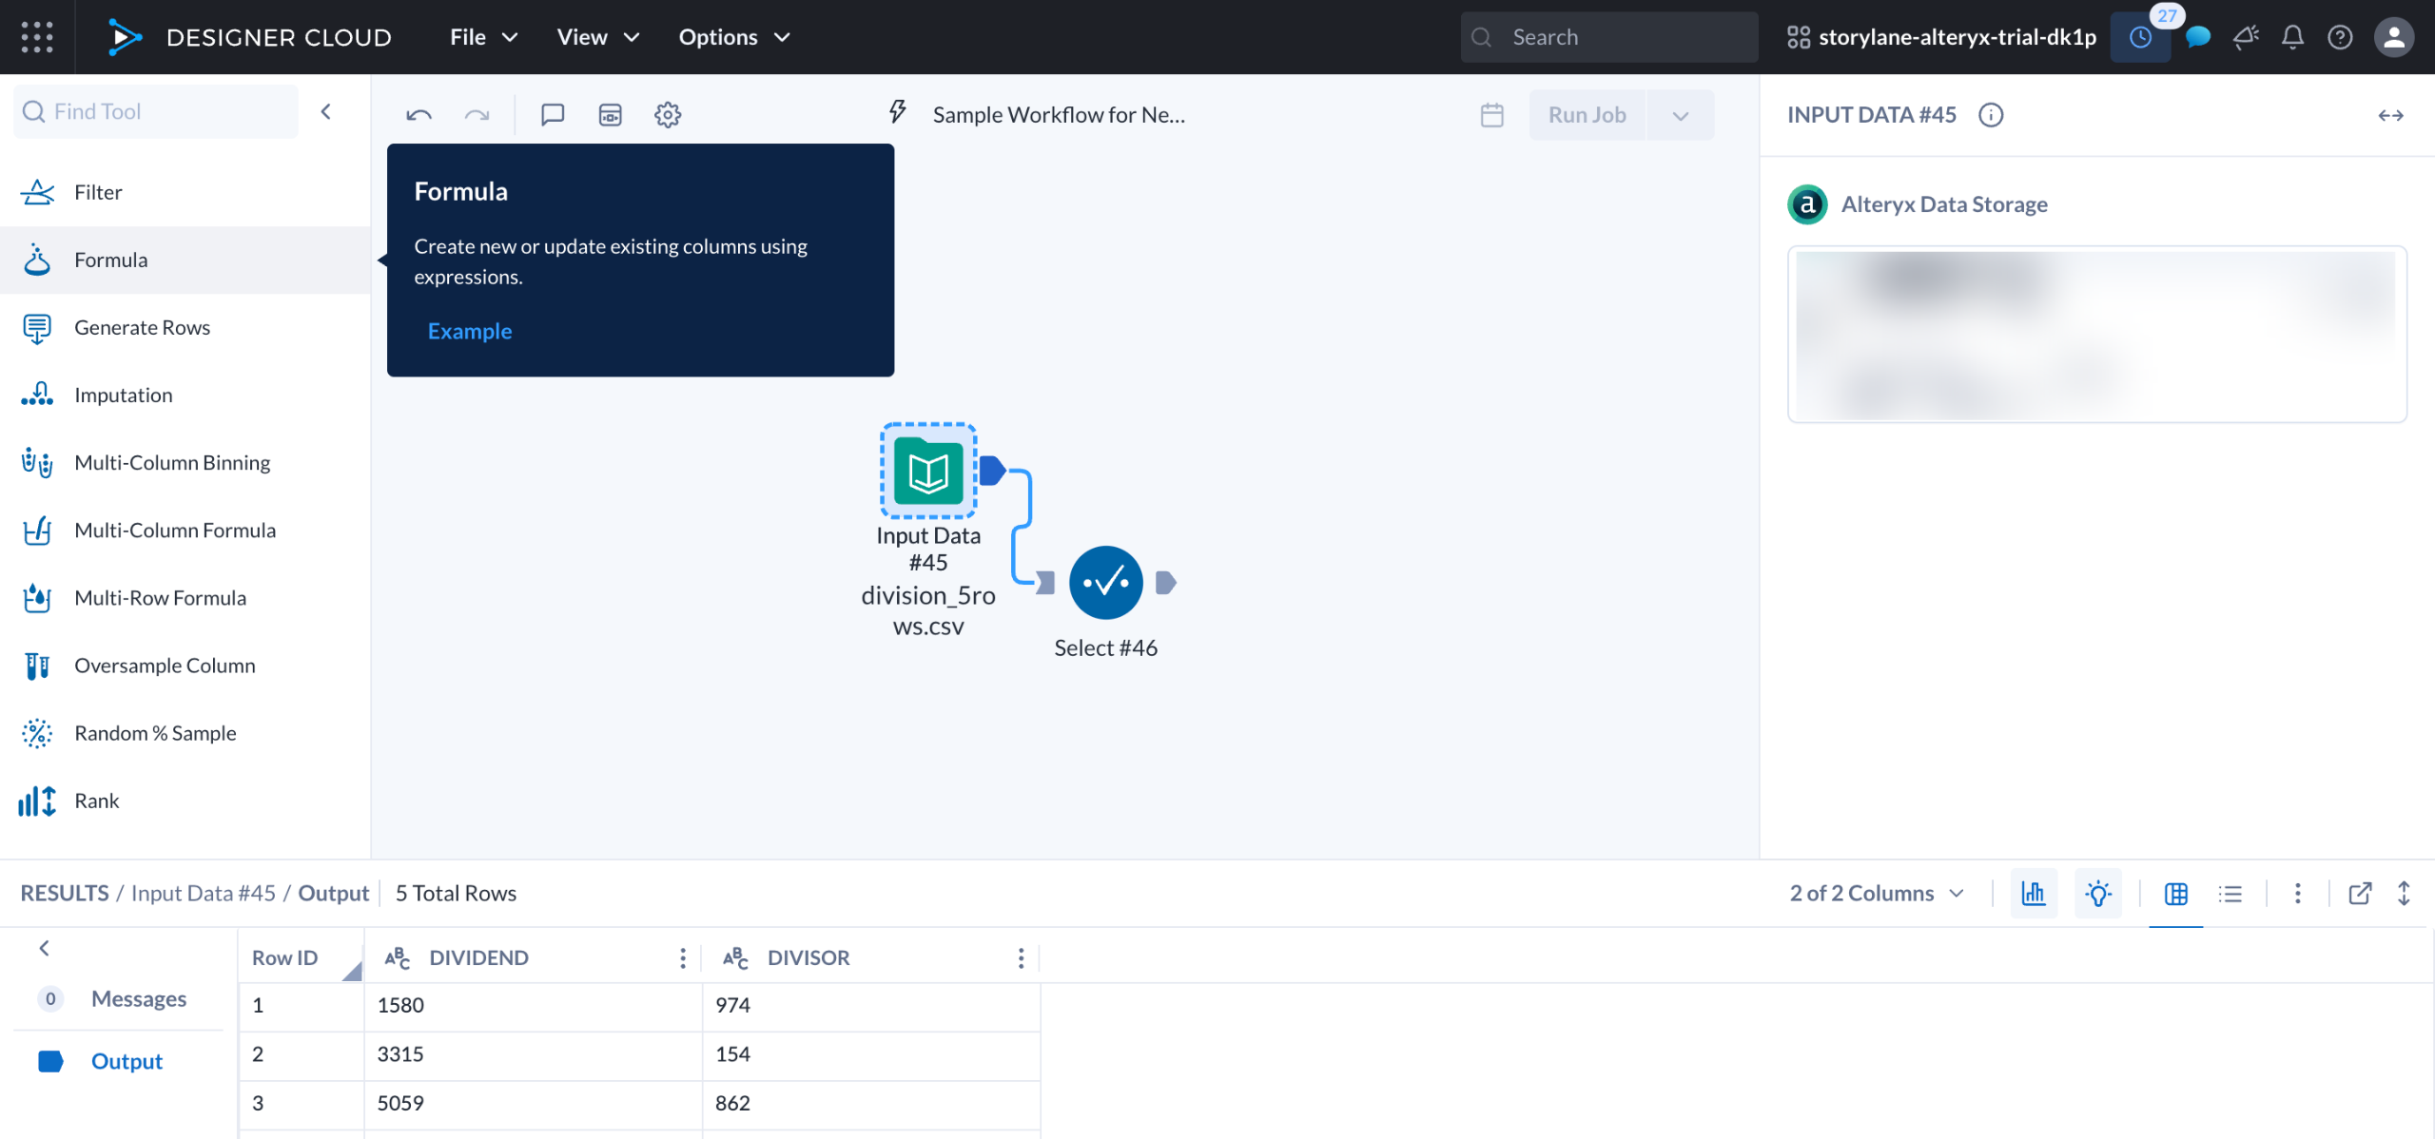Click the undo arrow icon

419,115
